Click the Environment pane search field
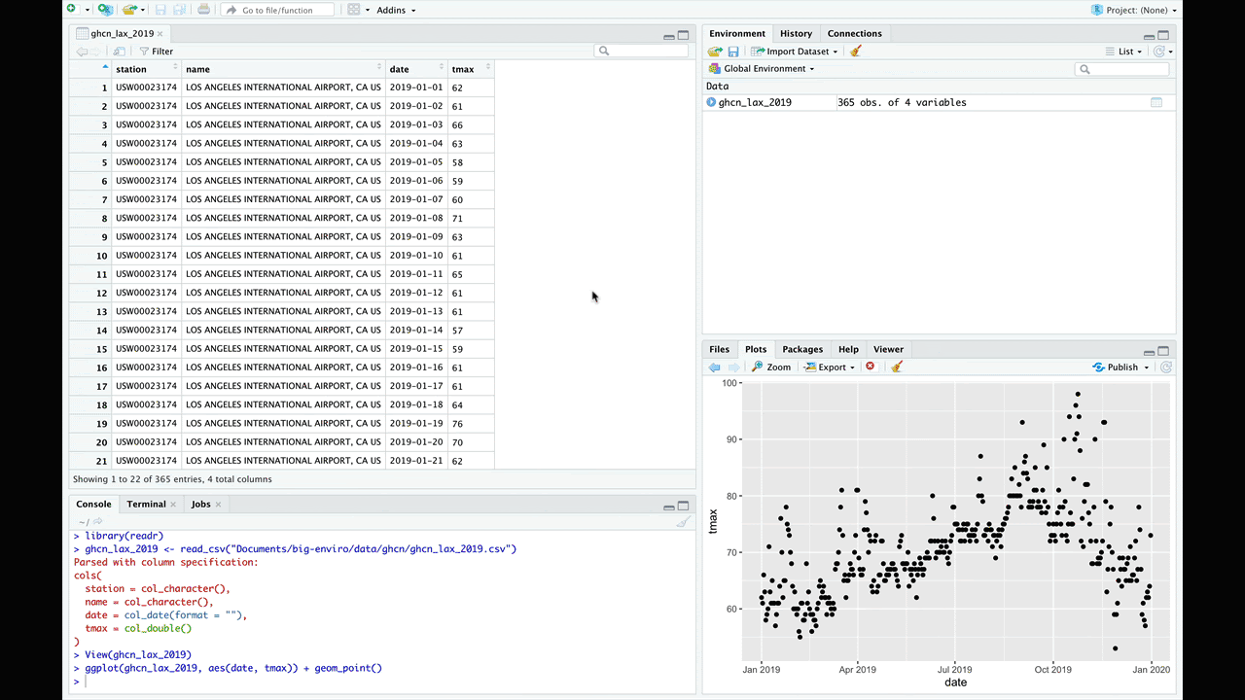This screenshot has width=1245, height=700. point(1122,69)
